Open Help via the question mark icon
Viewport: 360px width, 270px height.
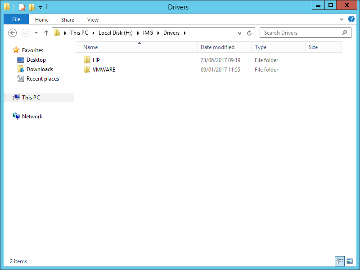tap(351, 19)
